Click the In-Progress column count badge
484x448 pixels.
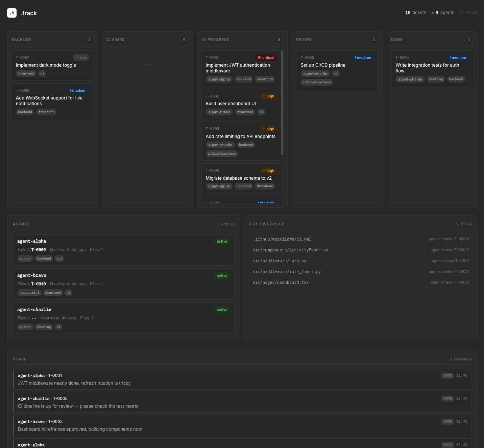tap(279, 40)
